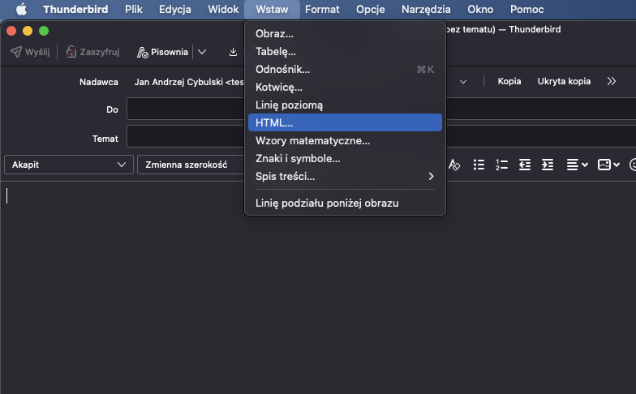Apply bulleted list formatting

(479, 165)
